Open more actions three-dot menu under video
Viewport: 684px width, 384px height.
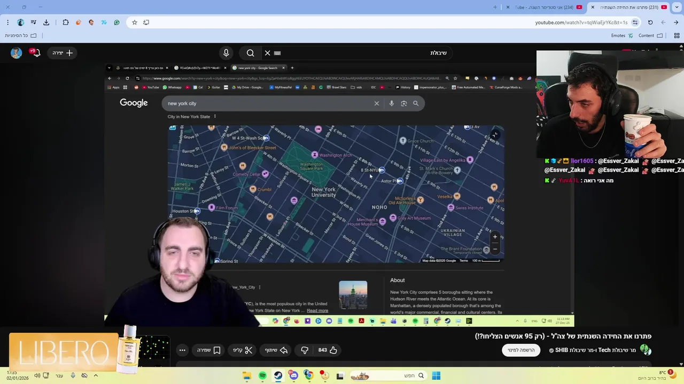click(x=182, y=350)
